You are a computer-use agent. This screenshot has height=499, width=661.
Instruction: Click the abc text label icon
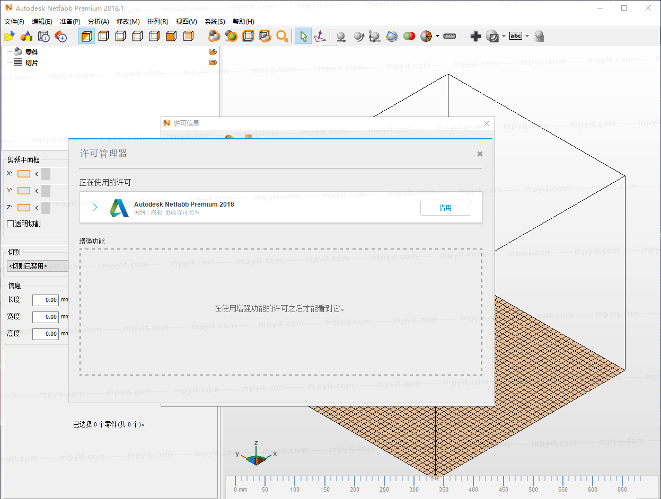click(515, 36)
